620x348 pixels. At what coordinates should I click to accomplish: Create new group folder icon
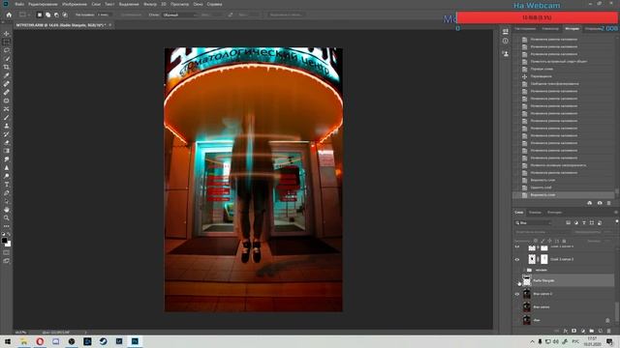tap(592, 331)
